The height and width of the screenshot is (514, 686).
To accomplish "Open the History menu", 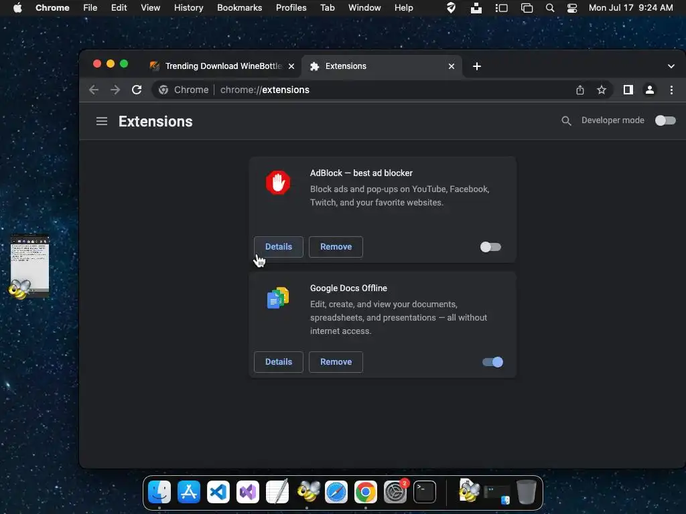I will (188, 8).
